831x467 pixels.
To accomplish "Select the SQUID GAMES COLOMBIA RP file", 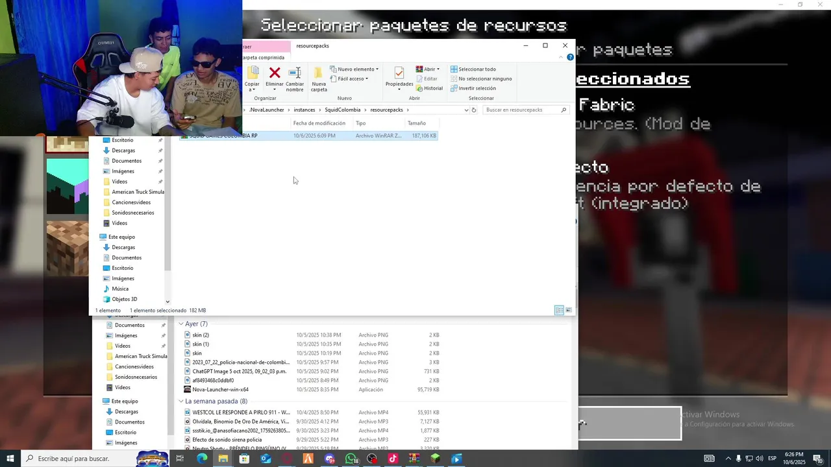I will point(308,136).
